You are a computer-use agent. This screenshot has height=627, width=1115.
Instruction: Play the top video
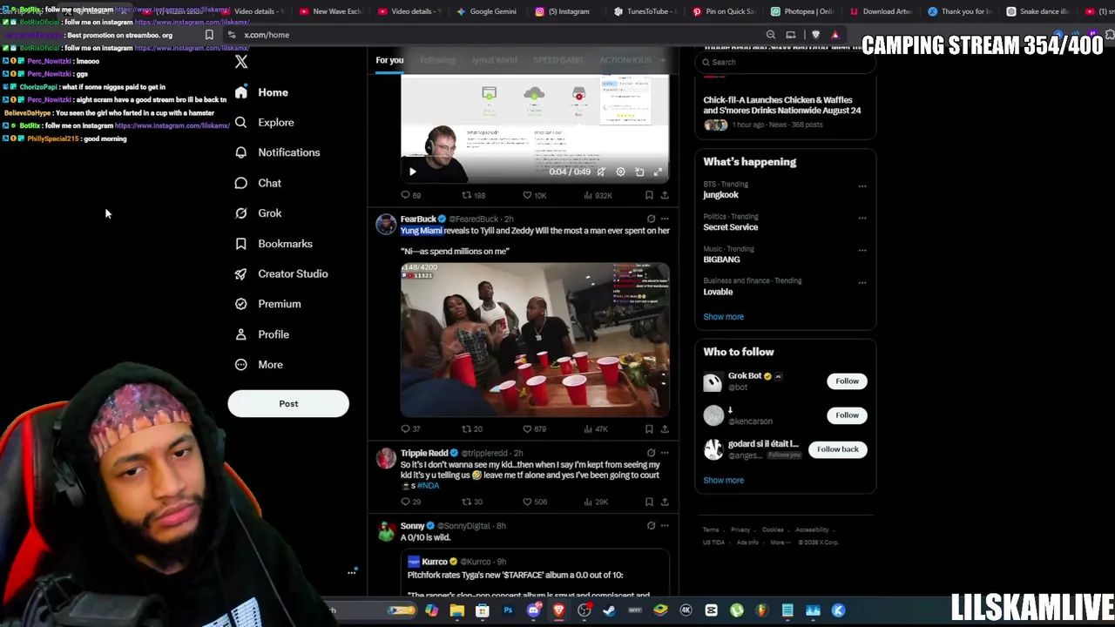pyautogui.click(x=413, y=172)
